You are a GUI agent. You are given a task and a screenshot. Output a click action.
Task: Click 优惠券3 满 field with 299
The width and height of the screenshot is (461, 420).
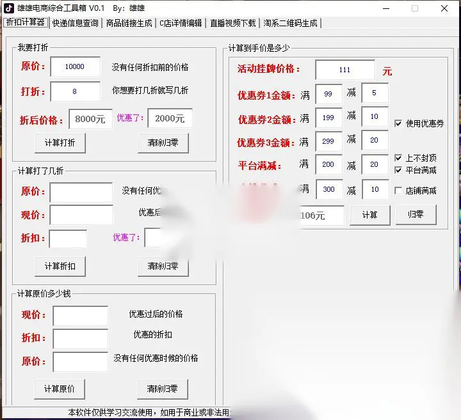(x=328, y=141)
